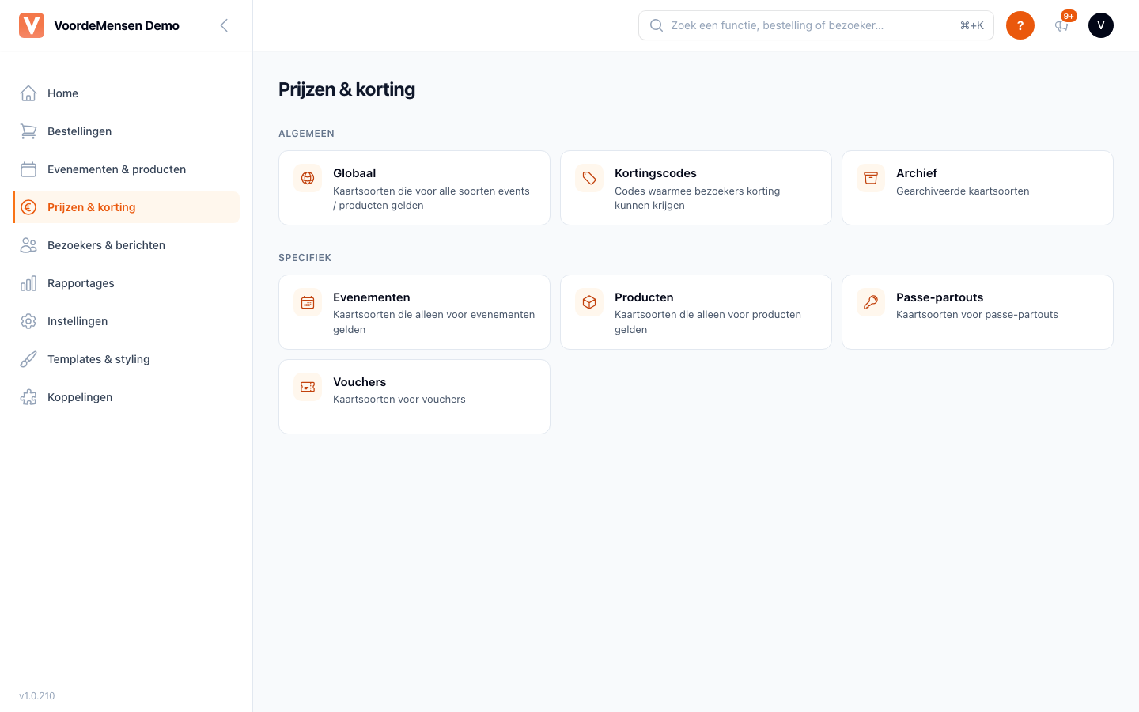Open the user avatar menu labeled V
Screen dimensions: 1139x712
point(1101,25)
